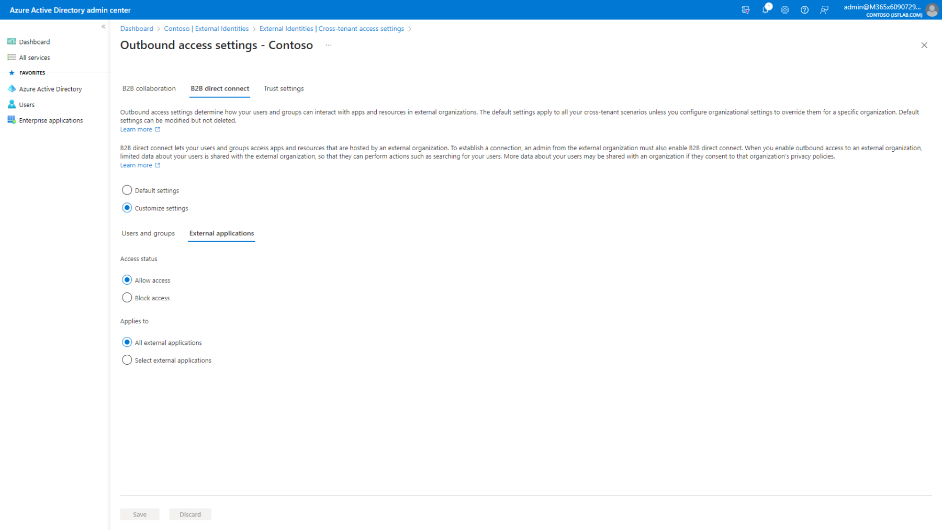Open the Cloud Shell icon in header

(746, 10)
